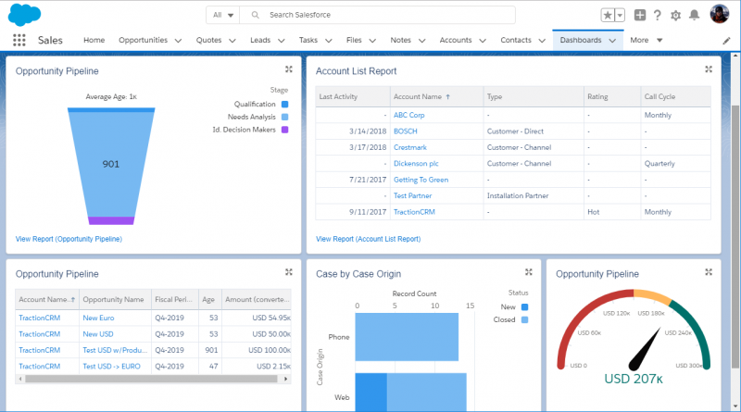Open the Dickenson plc account link

coord(416,164)
